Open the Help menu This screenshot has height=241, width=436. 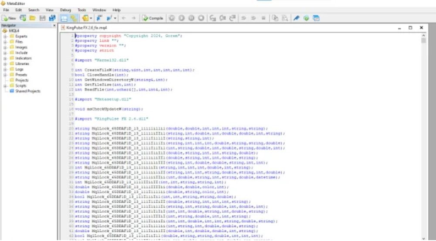[116, 10]
